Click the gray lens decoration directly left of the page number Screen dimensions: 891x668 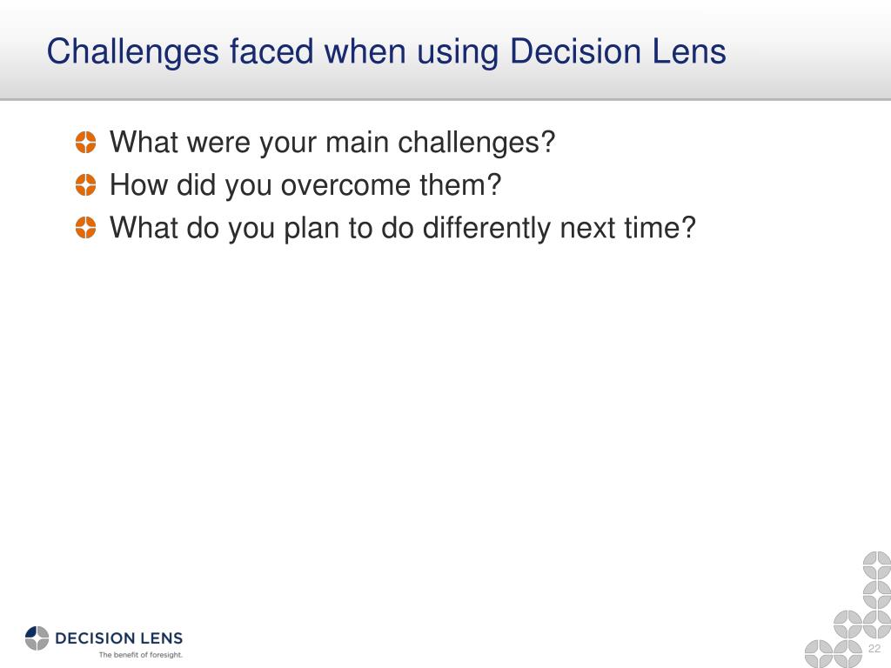(x=847, y=653)
